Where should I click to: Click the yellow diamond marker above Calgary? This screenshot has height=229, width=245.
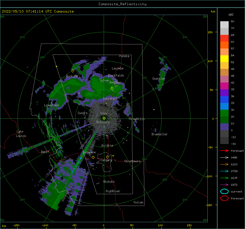[108, 157]
